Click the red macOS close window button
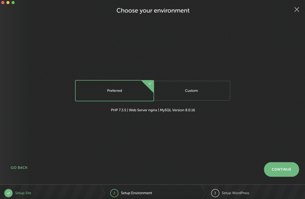 point(3,3)
